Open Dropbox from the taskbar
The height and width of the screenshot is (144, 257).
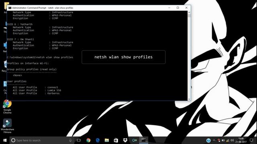point(125,140)
